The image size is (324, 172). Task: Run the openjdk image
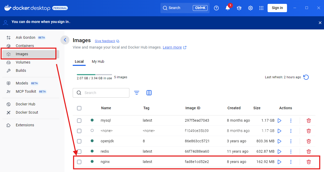(x=279, y=141)
